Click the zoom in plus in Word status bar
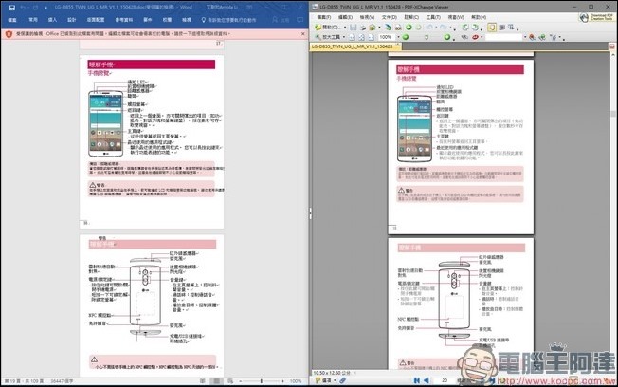The width and height of the screenshot is (618, 387). [282, 381]
